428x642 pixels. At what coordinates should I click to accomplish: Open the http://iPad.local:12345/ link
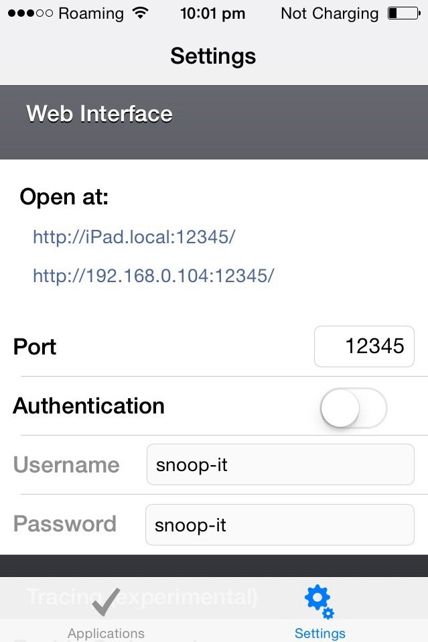(134, 237)
